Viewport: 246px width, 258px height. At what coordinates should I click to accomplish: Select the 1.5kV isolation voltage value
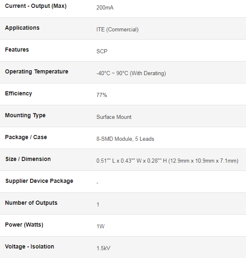coord(103,248)
